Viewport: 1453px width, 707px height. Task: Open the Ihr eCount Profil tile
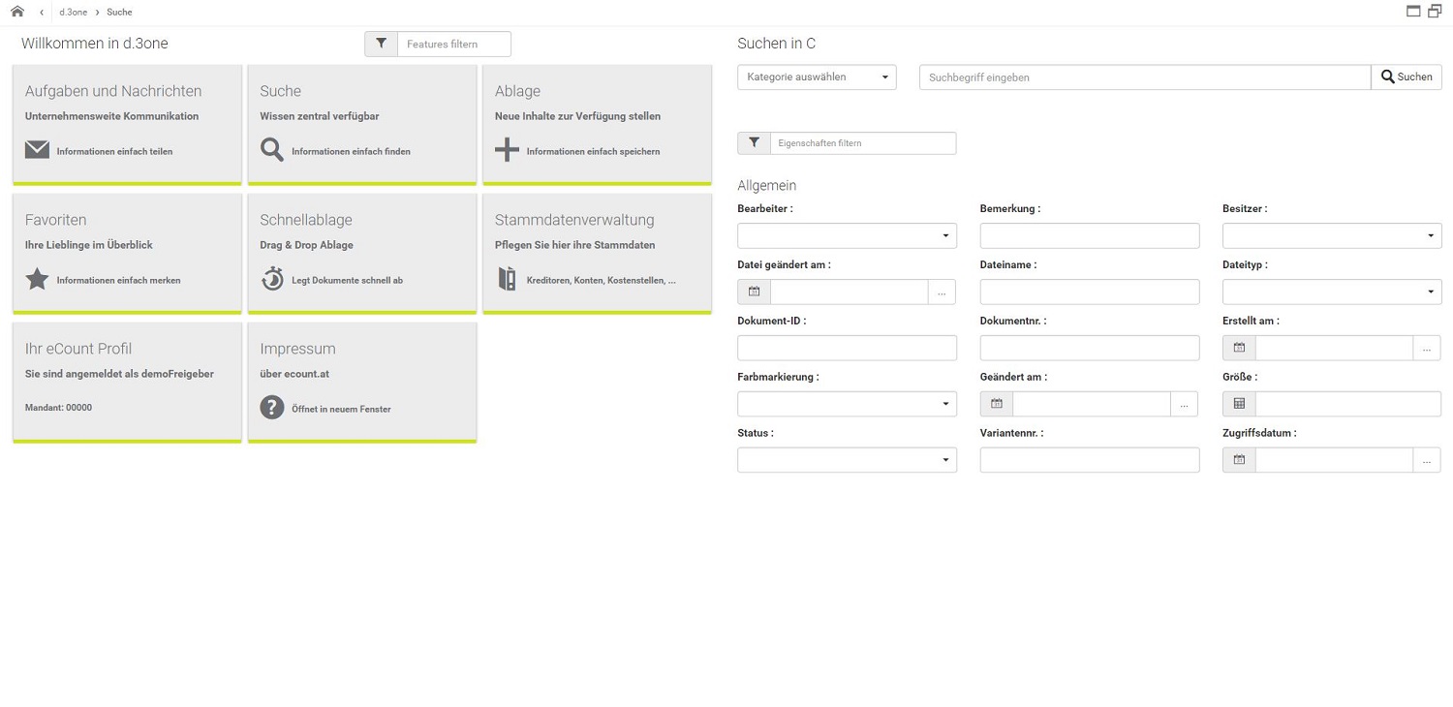tap(127, 382)
